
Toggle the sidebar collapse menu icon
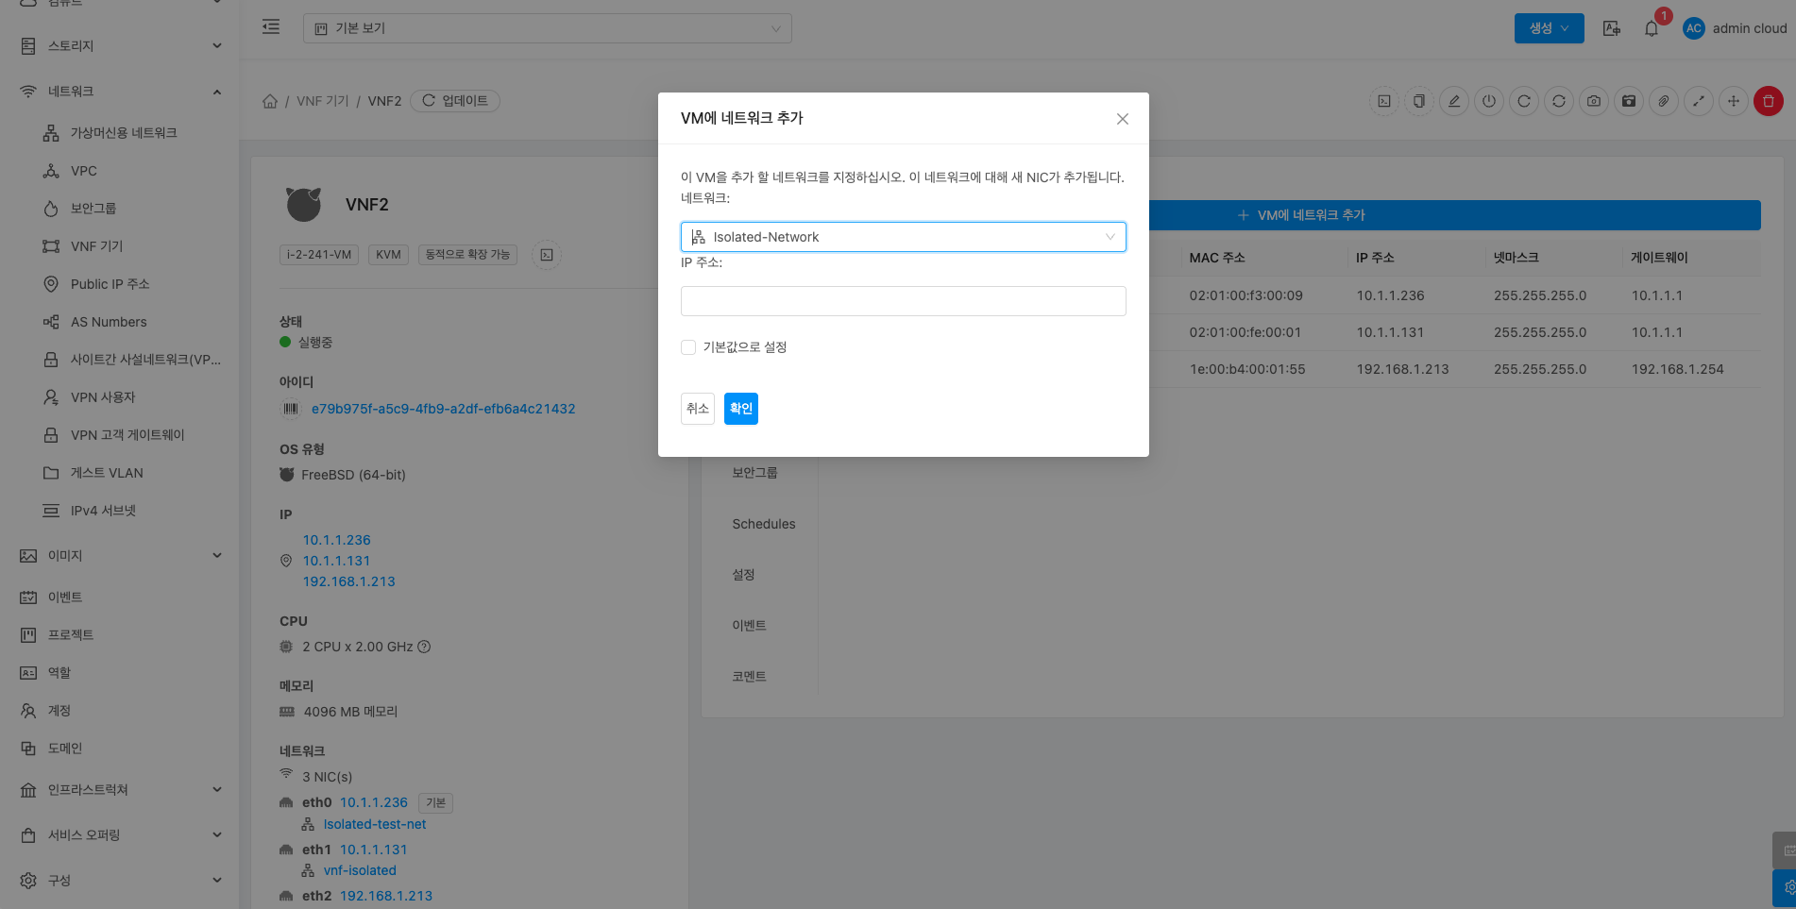(271, 27)
